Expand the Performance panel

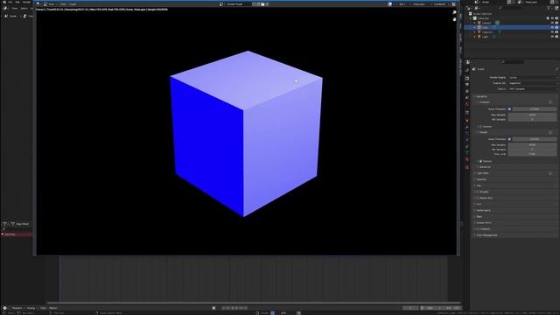coord(483,210)
